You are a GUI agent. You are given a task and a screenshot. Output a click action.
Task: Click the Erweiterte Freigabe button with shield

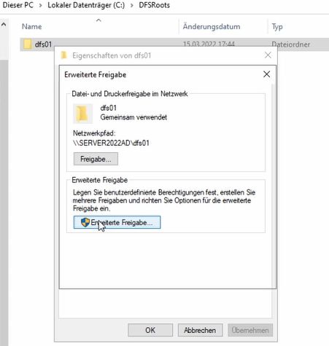117,222
